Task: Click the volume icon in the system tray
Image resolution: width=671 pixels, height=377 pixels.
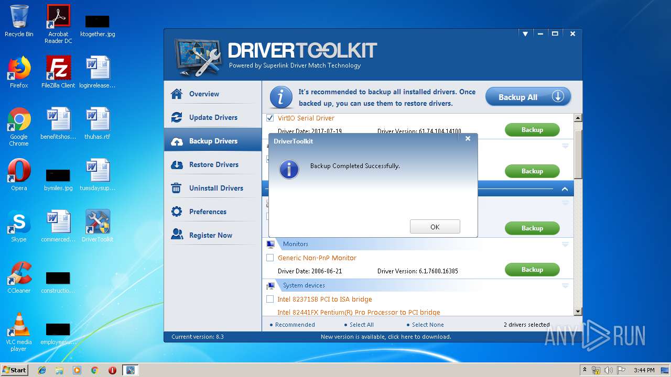Action: (609, 370)
